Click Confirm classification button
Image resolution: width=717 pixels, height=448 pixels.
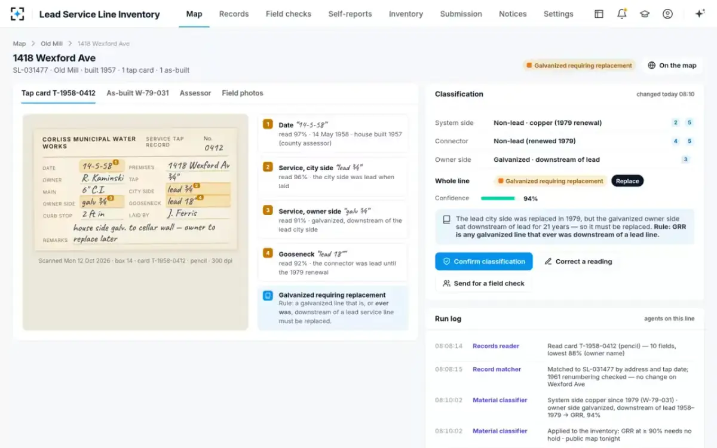484,261
